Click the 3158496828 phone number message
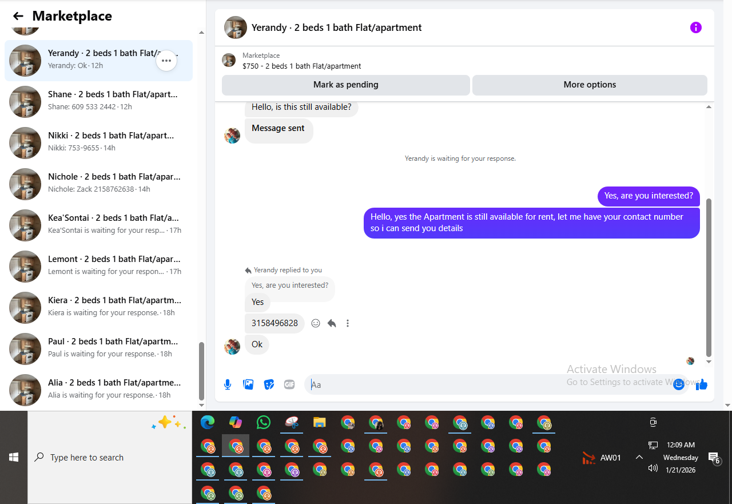Image resolution: width=732 pixels, height=504 pixels. pyautogui.click(x=274, y=323)
